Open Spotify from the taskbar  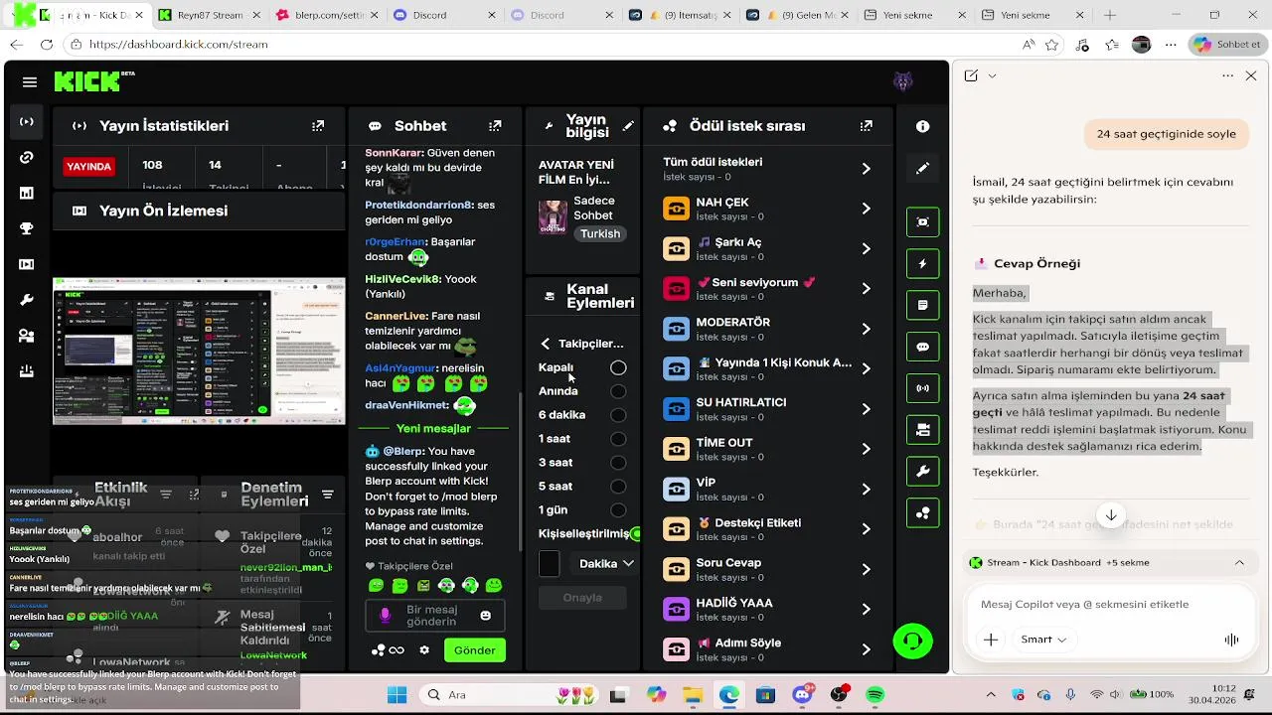[875, 695]
